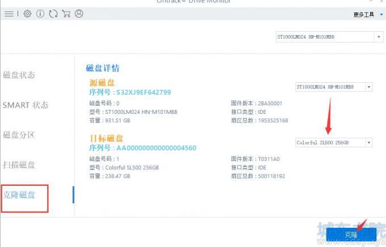The image size is (386, 247).
Task: Click firmware version 2BA30001
Action: [x=270, y=103]
